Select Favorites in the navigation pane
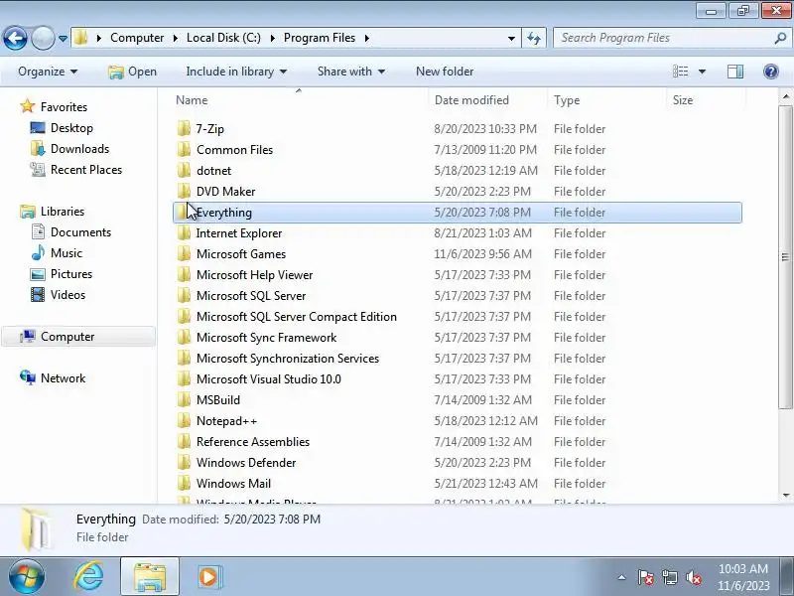Image resolution: width=794 pixels, height=596 pixels. (x=64, y=107)
